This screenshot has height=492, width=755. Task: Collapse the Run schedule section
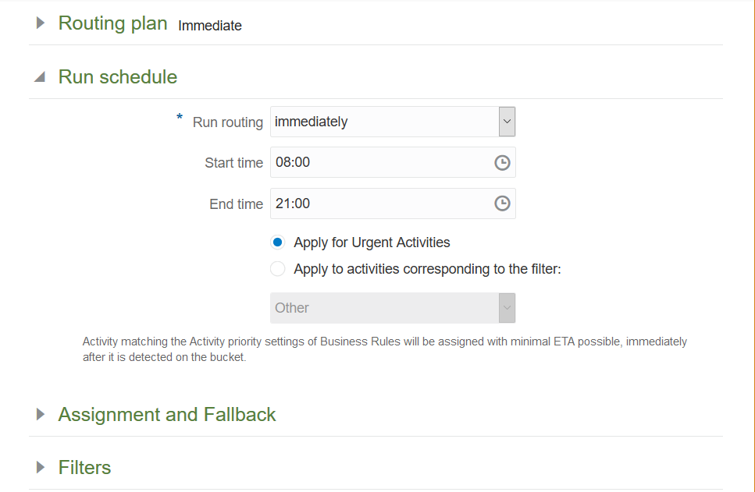click(x=40, y=77)
